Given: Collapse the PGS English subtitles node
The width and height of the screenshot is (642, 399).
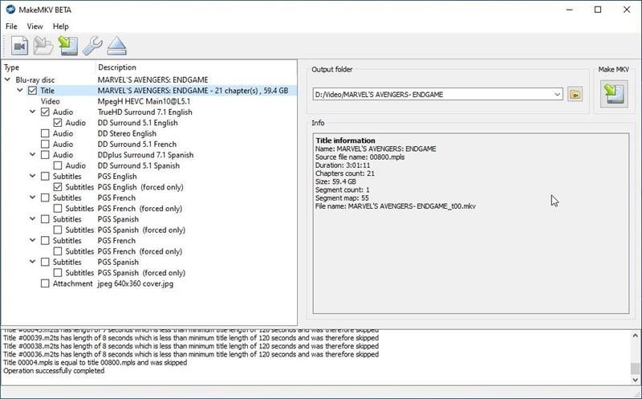Looking at the screenshot, I should (32, 176).
